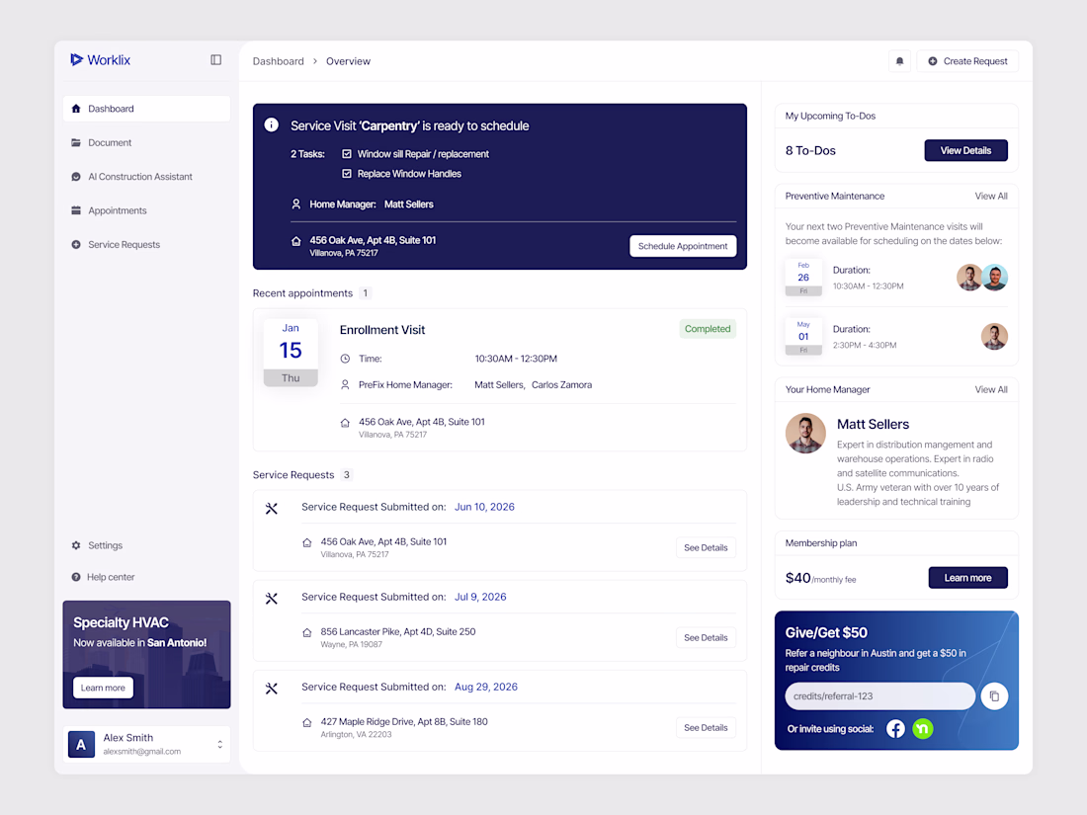The image size is (1087, 815).
Task: Click the Create Request button
Action: (x=967, y=61)
